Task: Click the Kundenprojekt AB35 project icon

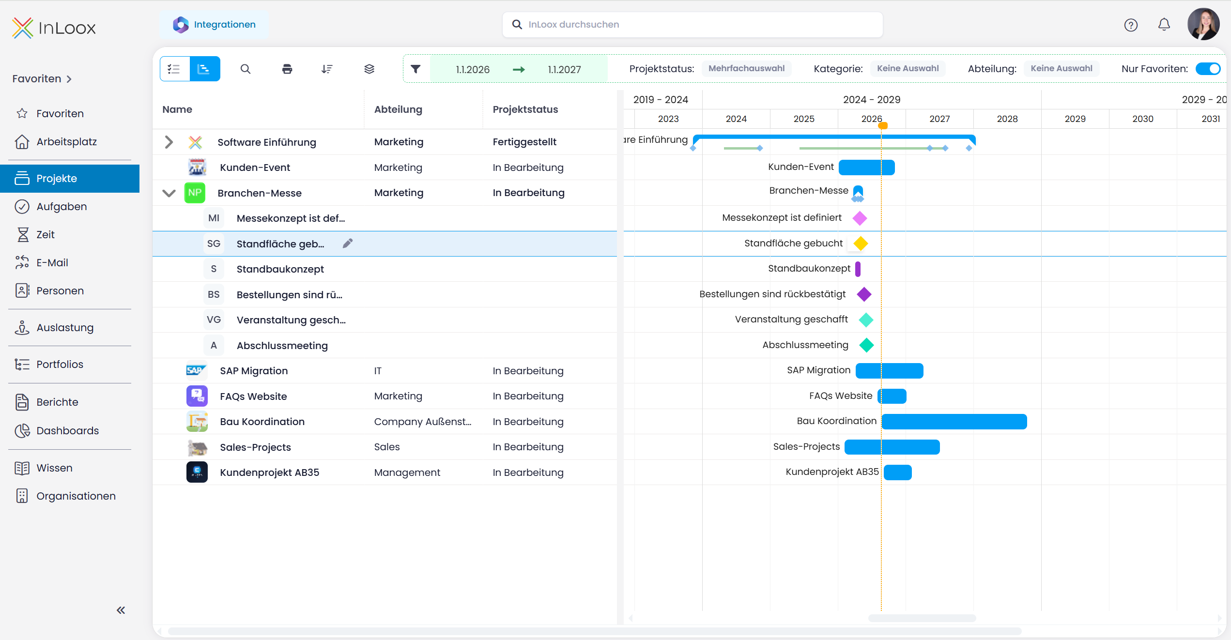Action: tap(197, 472)
